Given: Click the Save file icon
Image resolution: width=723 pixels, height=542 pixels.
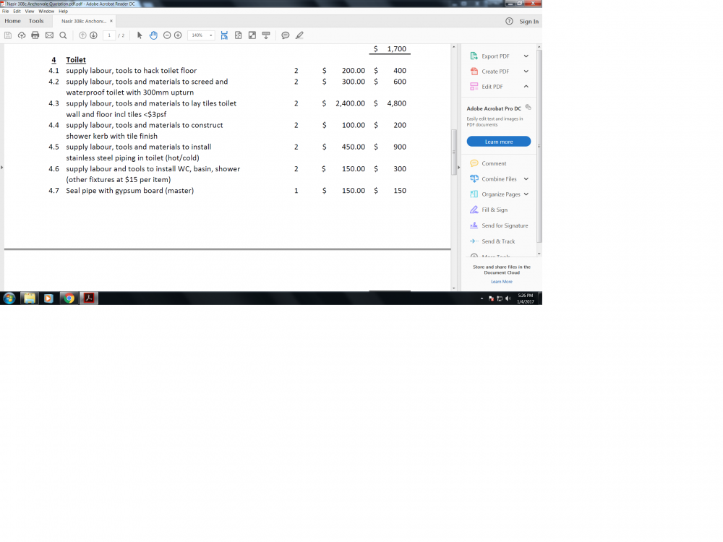Looking at the screenshot, I should tap(8, 35).
